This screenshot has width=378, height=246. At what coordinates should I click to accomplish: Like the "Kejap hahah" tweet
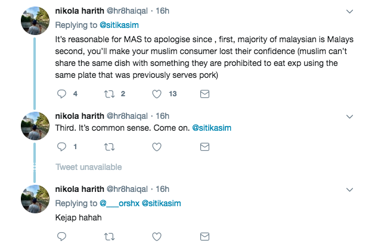(157, 236)
